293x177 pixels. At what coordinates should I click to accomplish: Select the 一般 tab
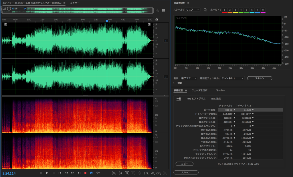[x=179, y=99]
